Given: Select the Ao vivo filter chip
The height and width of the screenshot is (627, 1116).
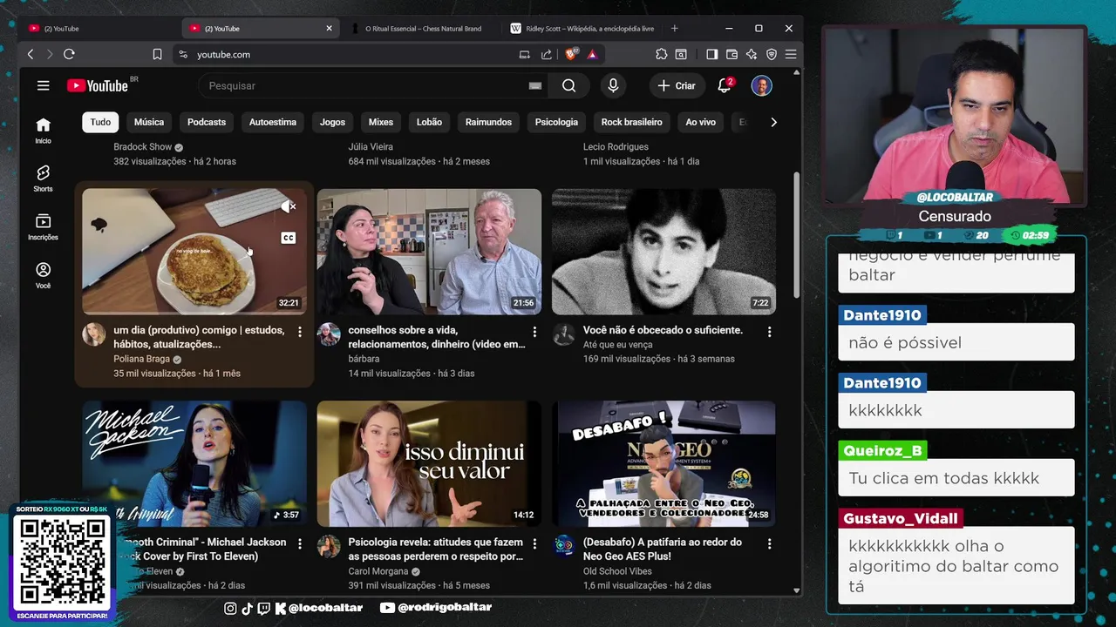Looking at the screenshot, I should pos(700,122).
